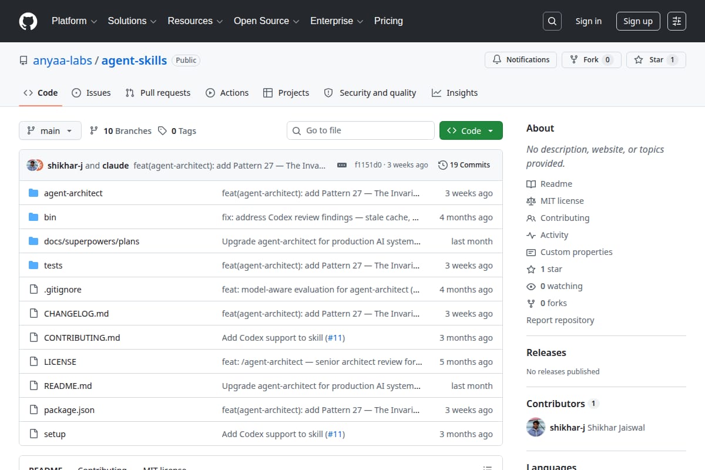Screen dimensions: 705x470
Task: Switch to the Issues tab
Action: click(91, 93)
